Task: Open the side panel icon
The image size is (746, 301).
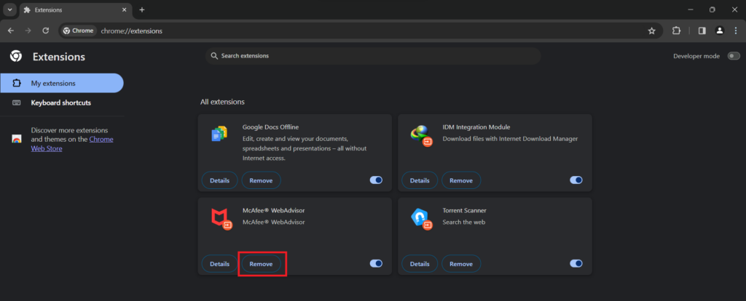Action: [702, 31]
